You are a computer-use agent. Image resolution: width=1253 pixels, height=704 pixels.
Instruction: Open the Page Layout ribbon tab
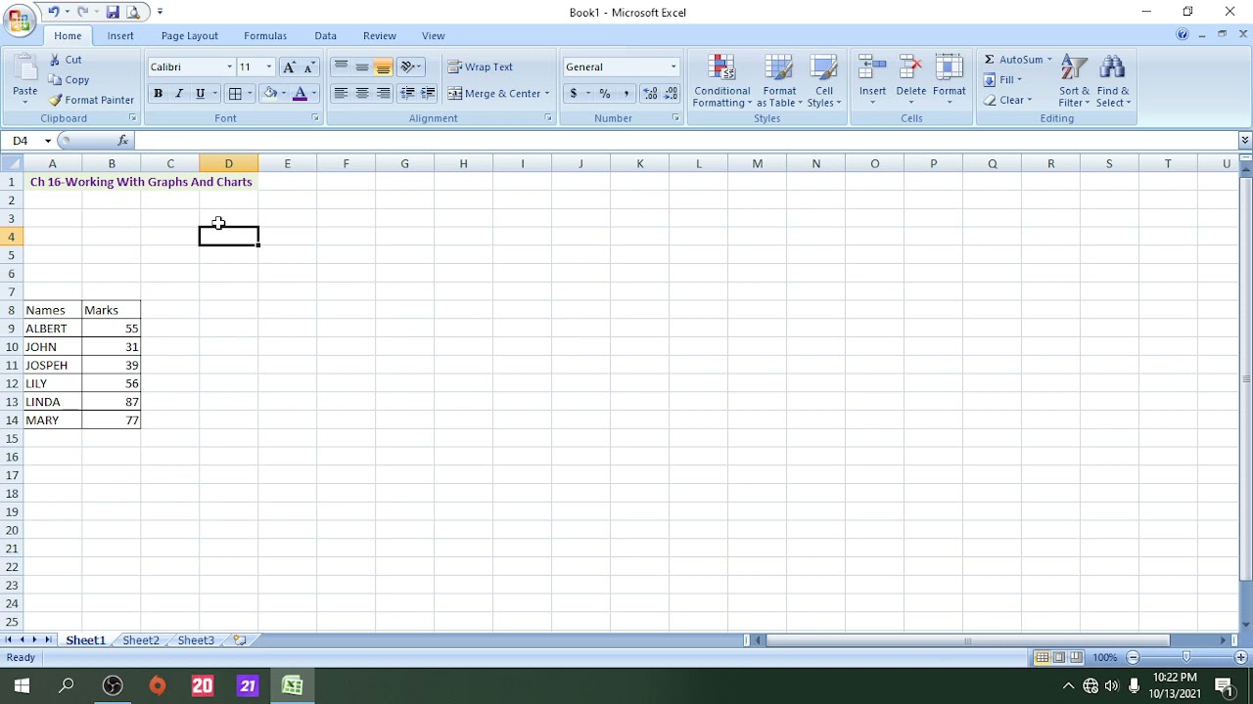tap(190, 35)
